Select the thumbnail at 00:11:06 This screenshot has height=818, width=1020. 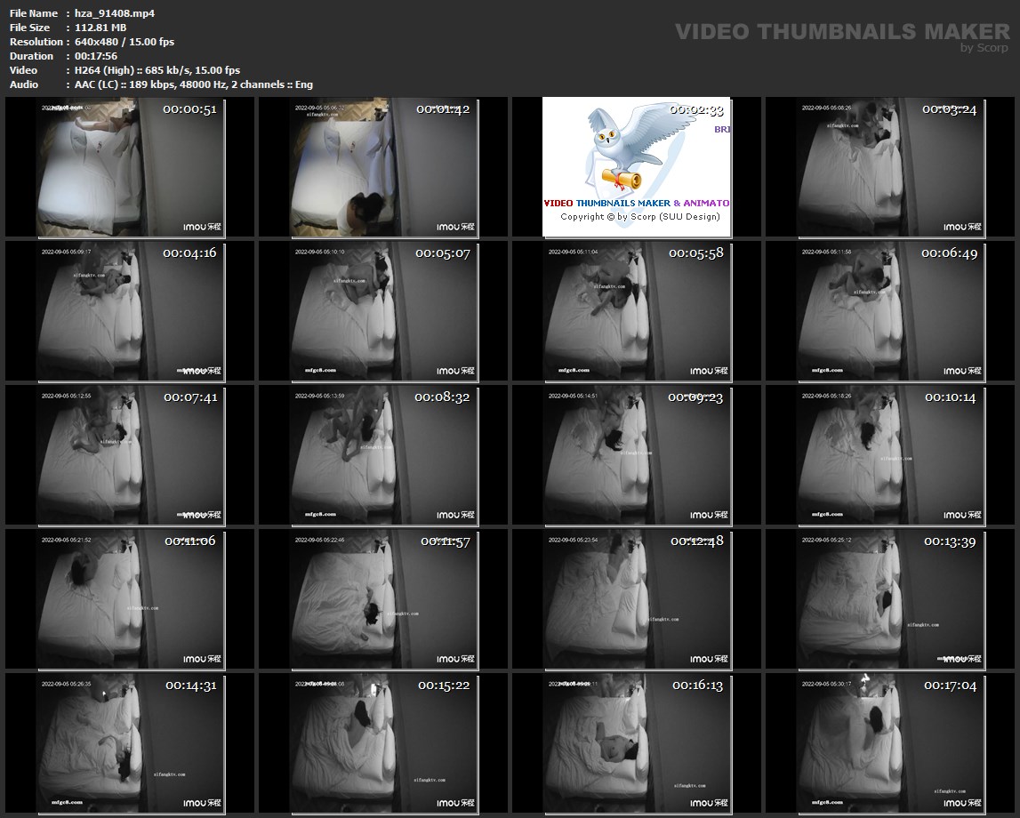coord(130,599)
